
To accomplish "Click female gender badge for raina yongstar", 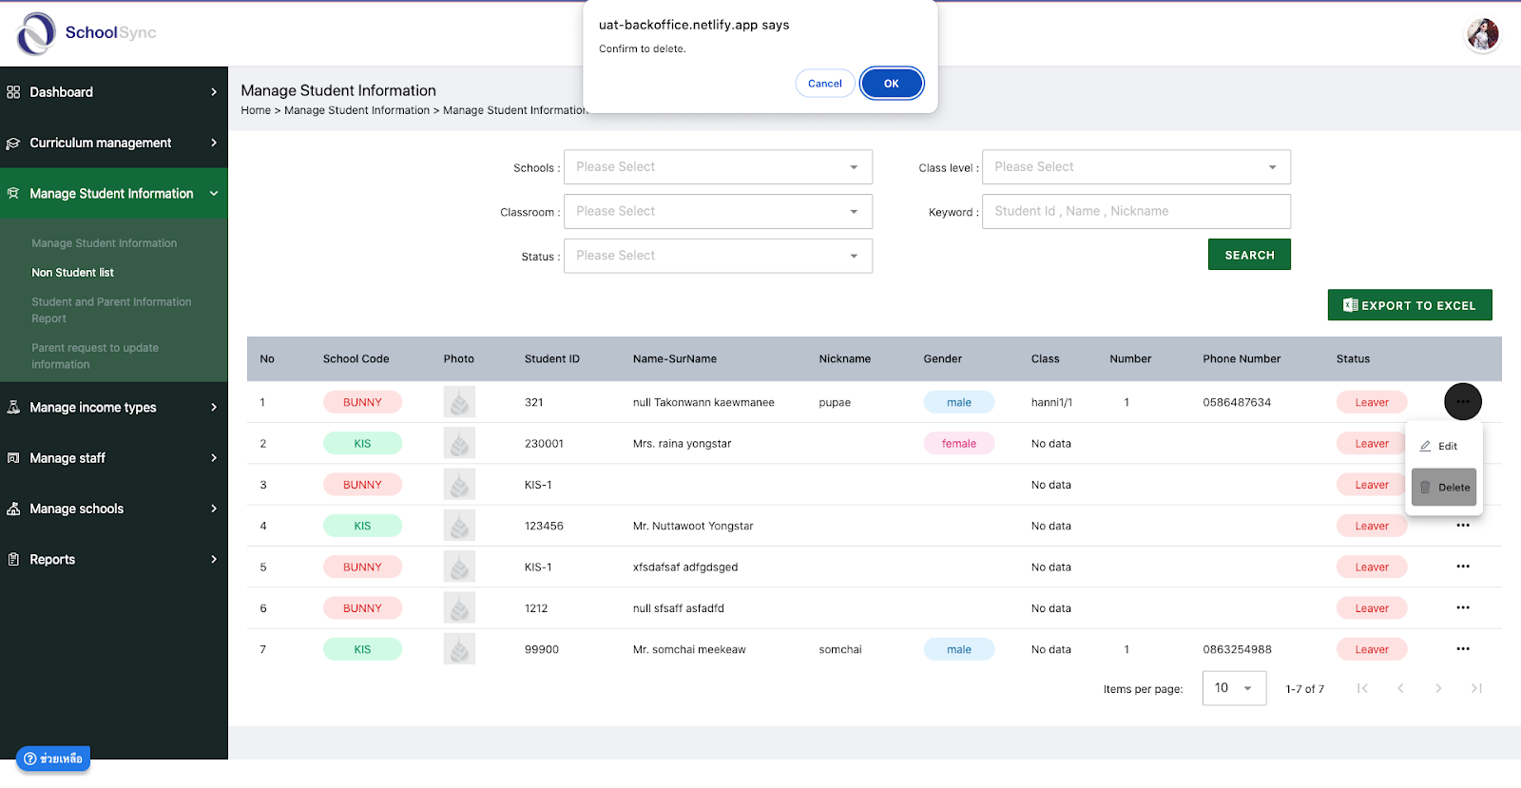I will 959,443.
